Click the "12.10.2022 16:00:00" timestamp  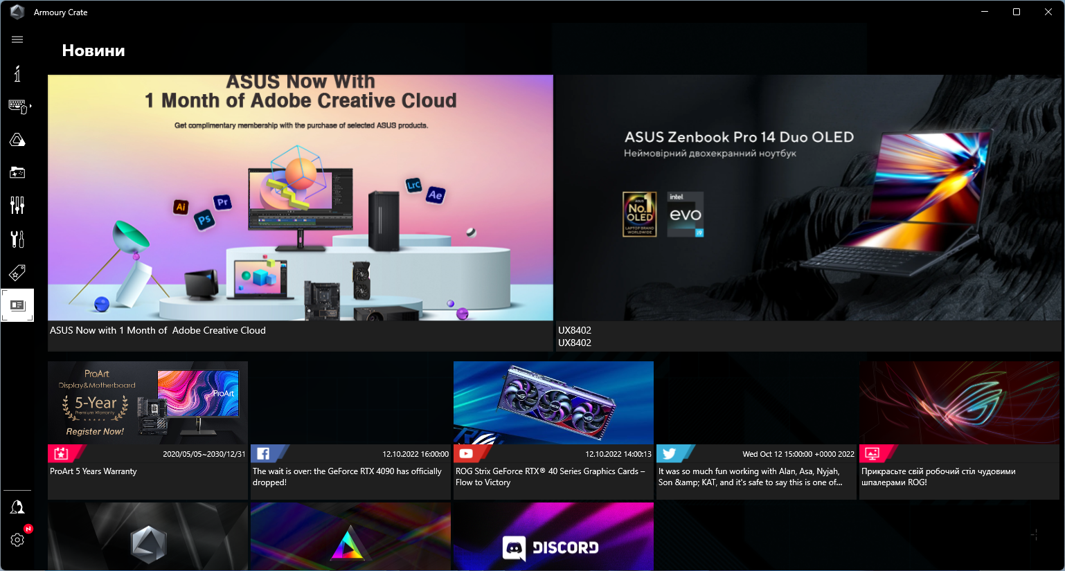415,454
